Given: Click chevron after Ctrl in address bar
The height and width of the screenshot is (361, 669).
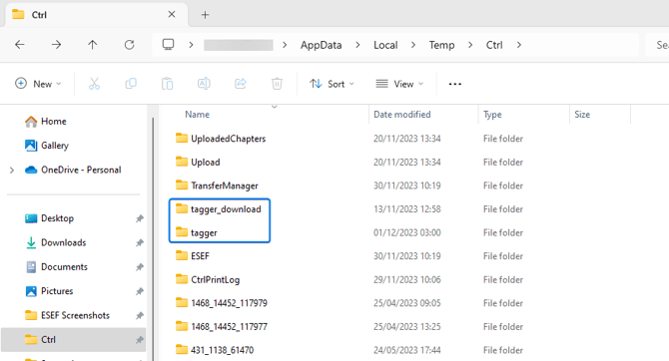Looking at the screenshot, I should coord(519,45).
